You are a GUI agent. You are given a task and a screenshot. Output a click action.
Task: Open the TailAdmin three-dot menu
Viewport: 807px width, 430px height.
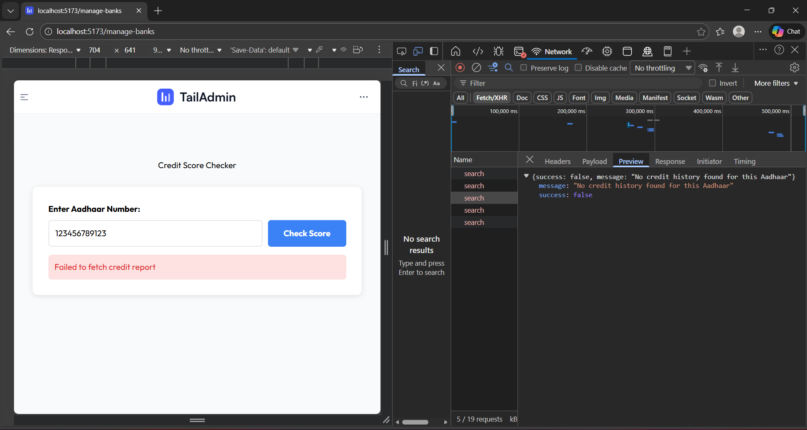pos(364,97)
